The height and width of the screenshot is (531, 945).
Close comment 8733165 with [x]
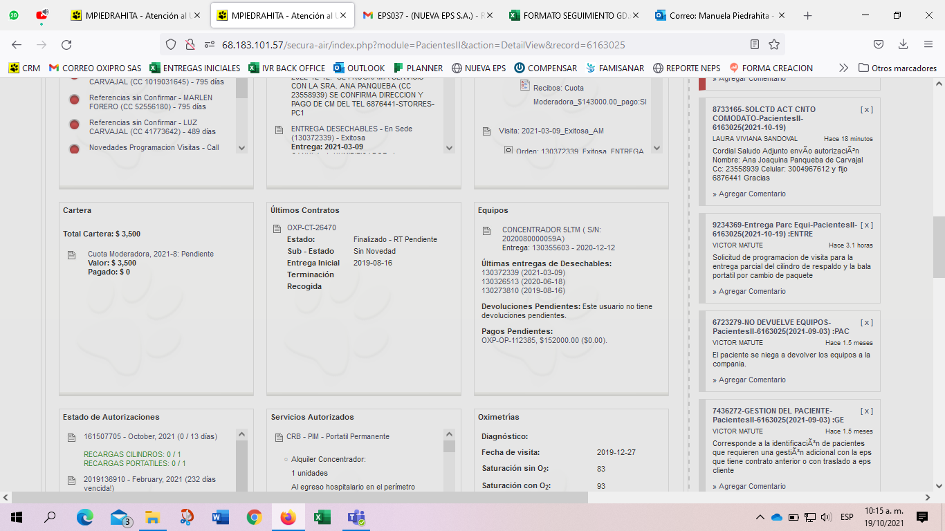pos(866,109)
